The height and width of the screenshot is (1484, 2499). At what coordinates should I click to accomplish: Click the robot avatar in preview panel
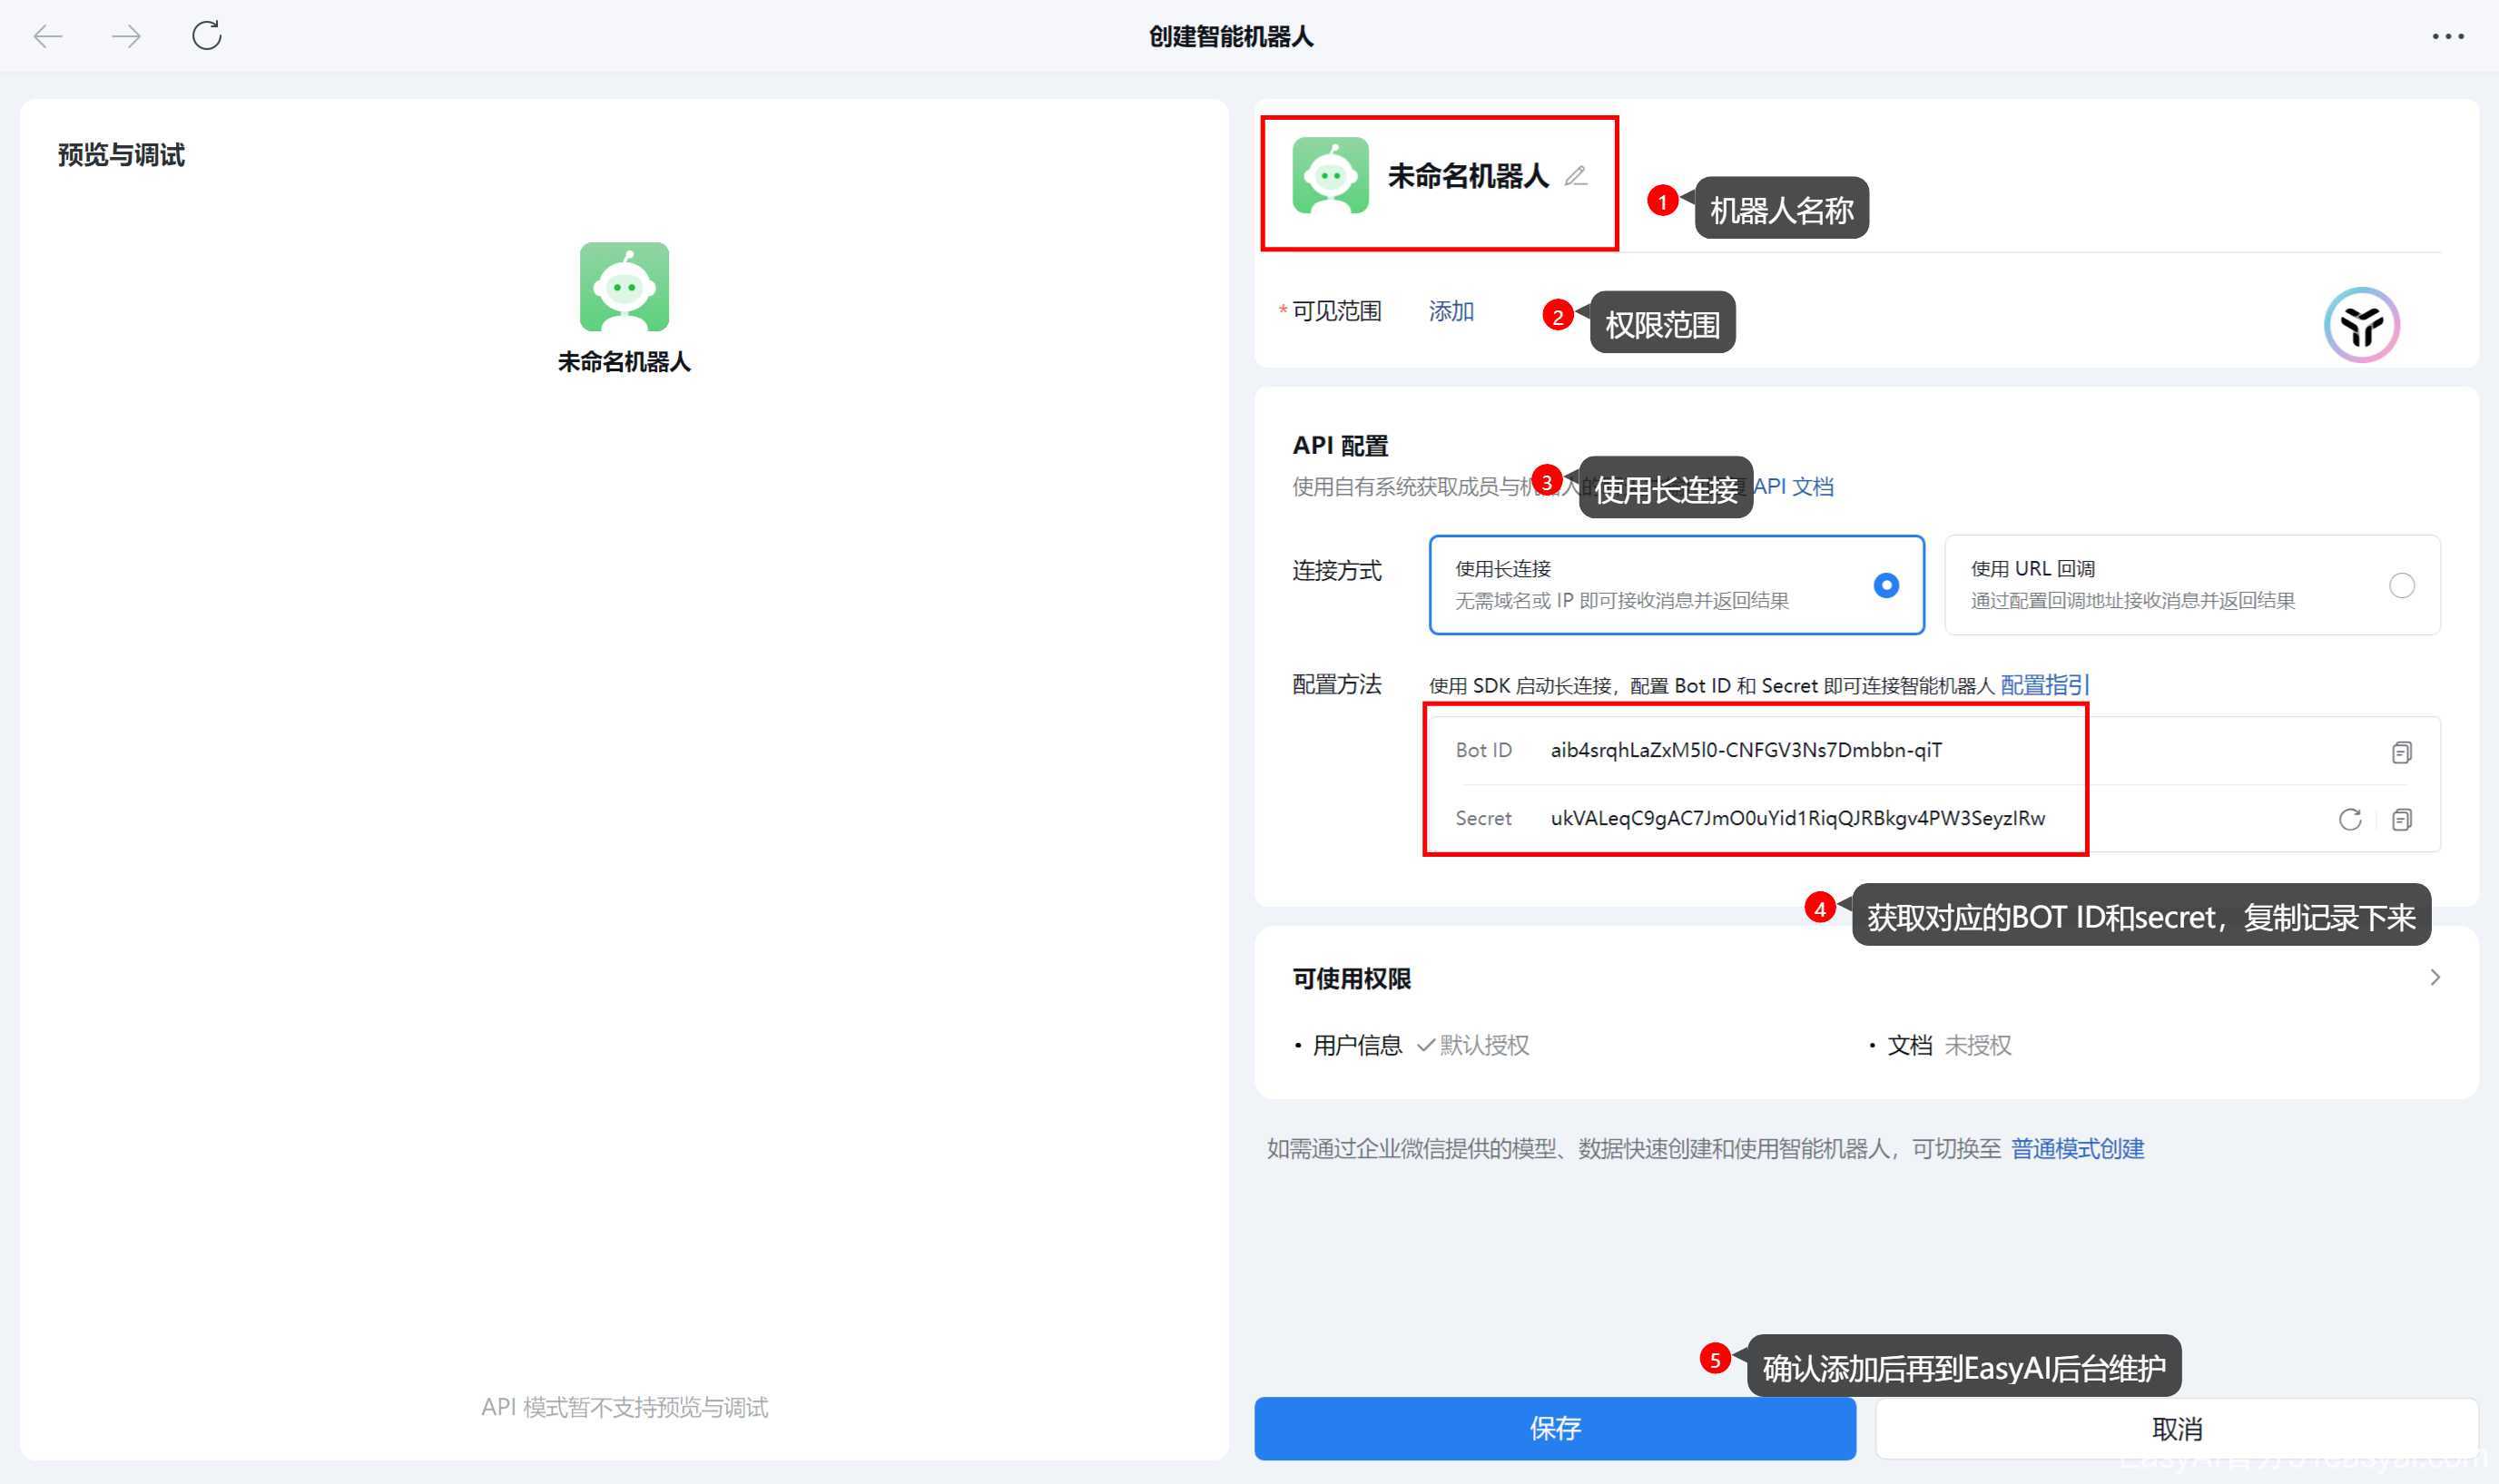(624, 287)
